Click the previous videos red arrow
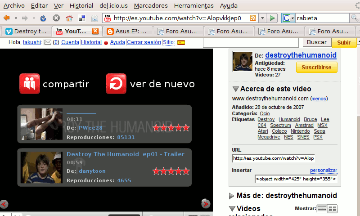Screen dimensions: 360x216 click(4, 204)
